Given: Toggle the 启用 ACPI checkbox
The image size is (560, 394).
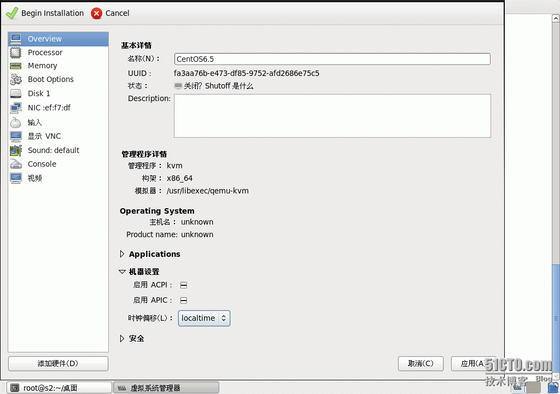Looking at the screenshot, I should (x=184, y=285).
